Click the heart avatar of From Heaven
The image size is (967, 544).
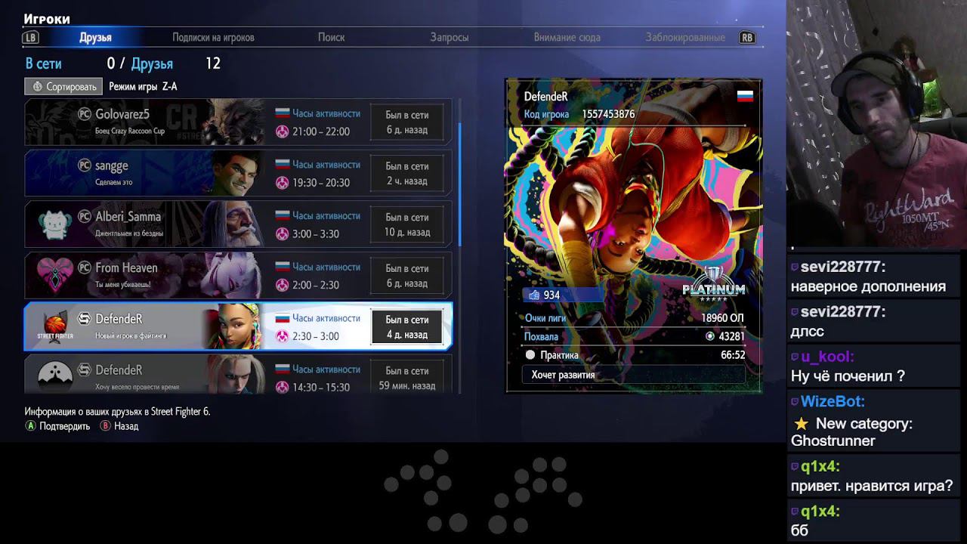point(55,276)
